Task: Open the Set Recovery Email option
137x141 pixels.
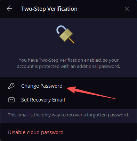Action: (x=68, y=100)
